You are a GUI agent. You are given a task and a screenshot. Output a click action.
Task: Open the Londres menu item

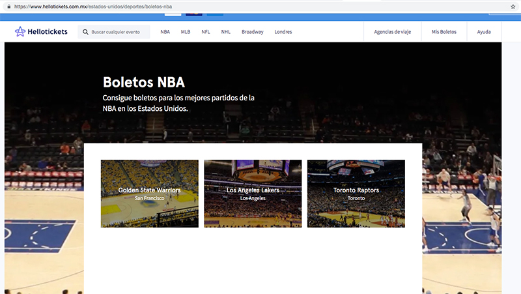283,32
